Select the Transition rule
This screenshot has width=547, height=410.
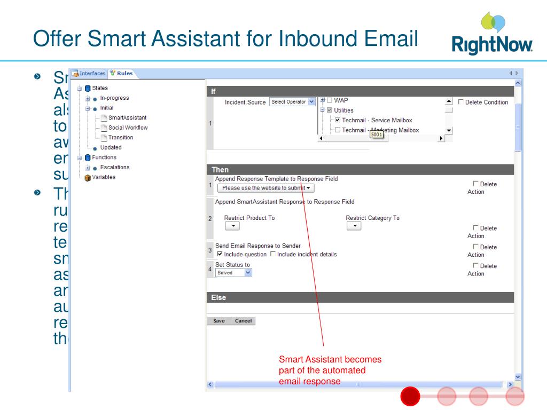pos(121,138)
